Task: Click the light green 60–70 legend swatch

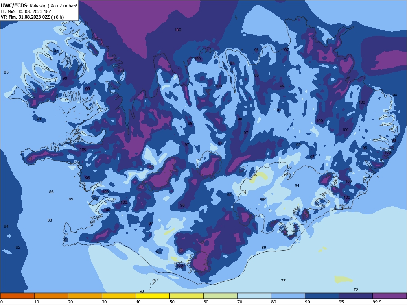Action: point(220,296)
